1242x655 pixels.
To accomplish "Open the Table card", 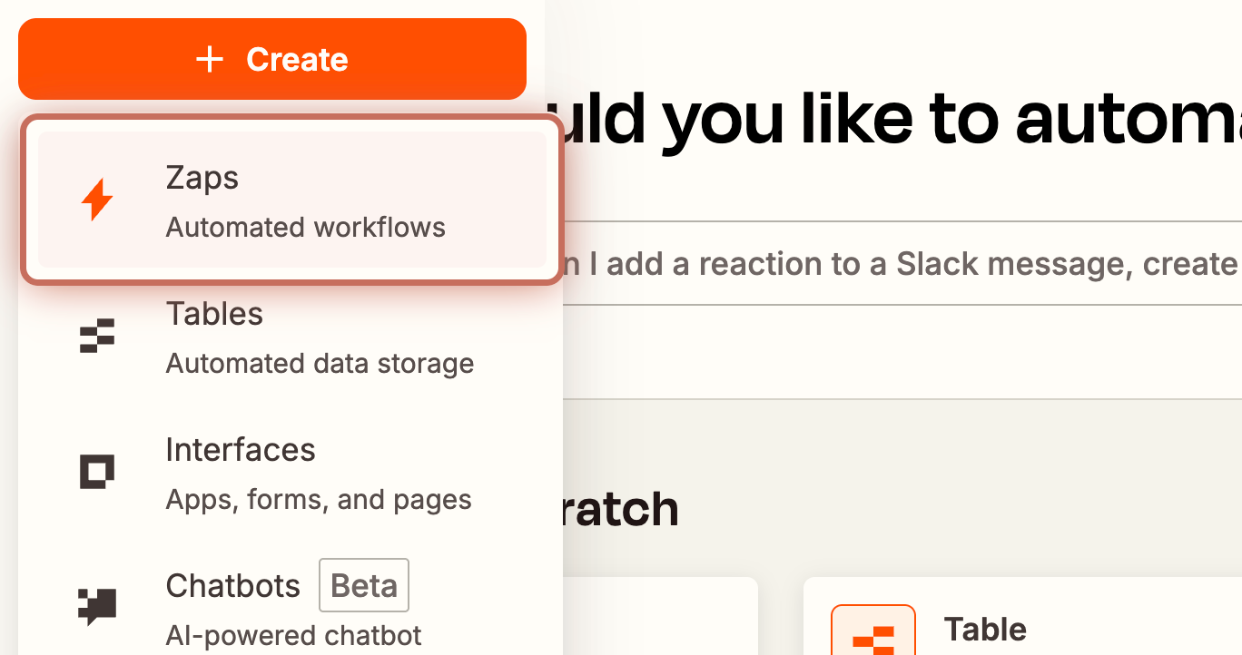I will click(x=1022, y=617).
